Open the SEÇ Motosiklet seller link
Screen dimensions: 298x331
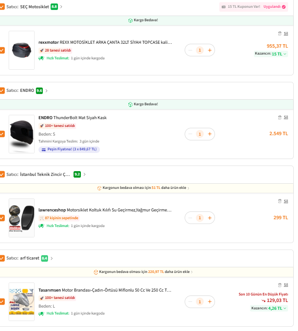coord(35,7)
